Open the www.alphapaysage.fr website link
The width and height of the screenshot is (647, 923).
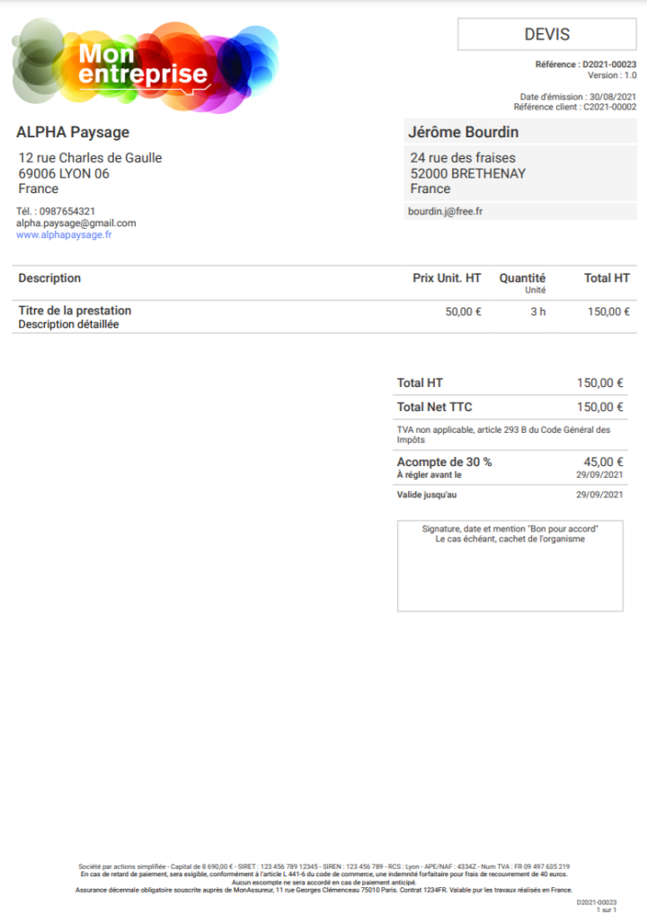64,235
